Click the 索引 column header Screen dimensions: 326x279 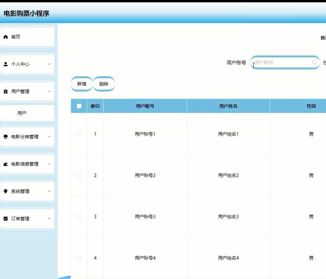pos(95,106)
